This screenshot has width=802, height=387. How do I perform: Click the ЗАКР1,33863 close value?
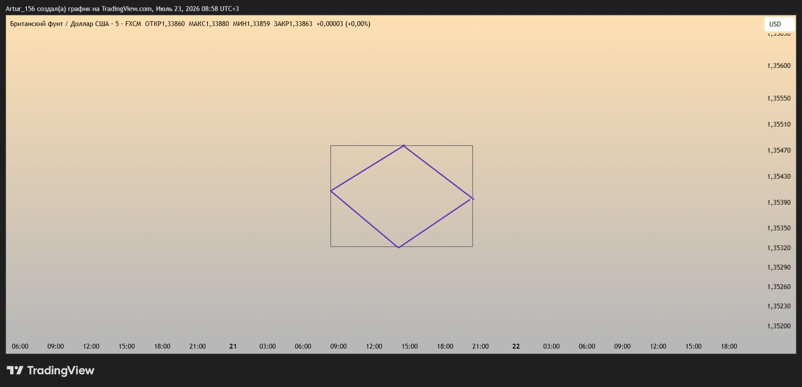coord(293,24)
